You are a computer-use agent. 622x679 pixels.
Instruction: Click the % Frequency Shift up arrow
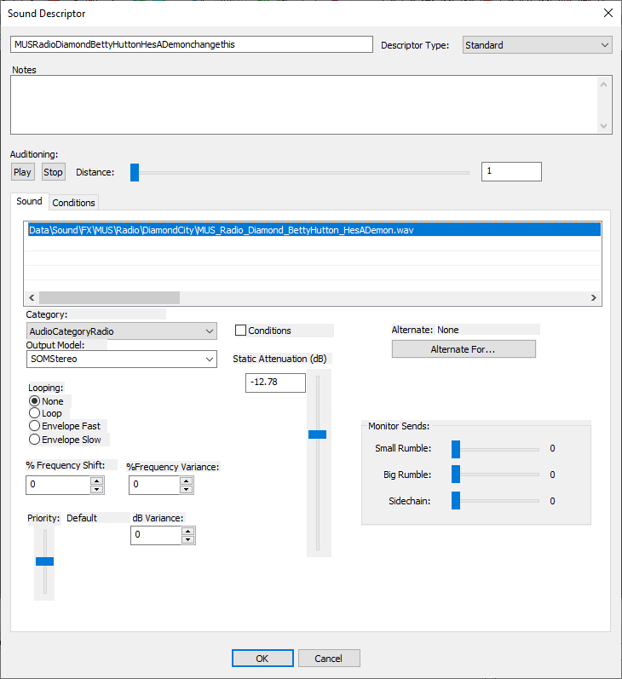97,481
